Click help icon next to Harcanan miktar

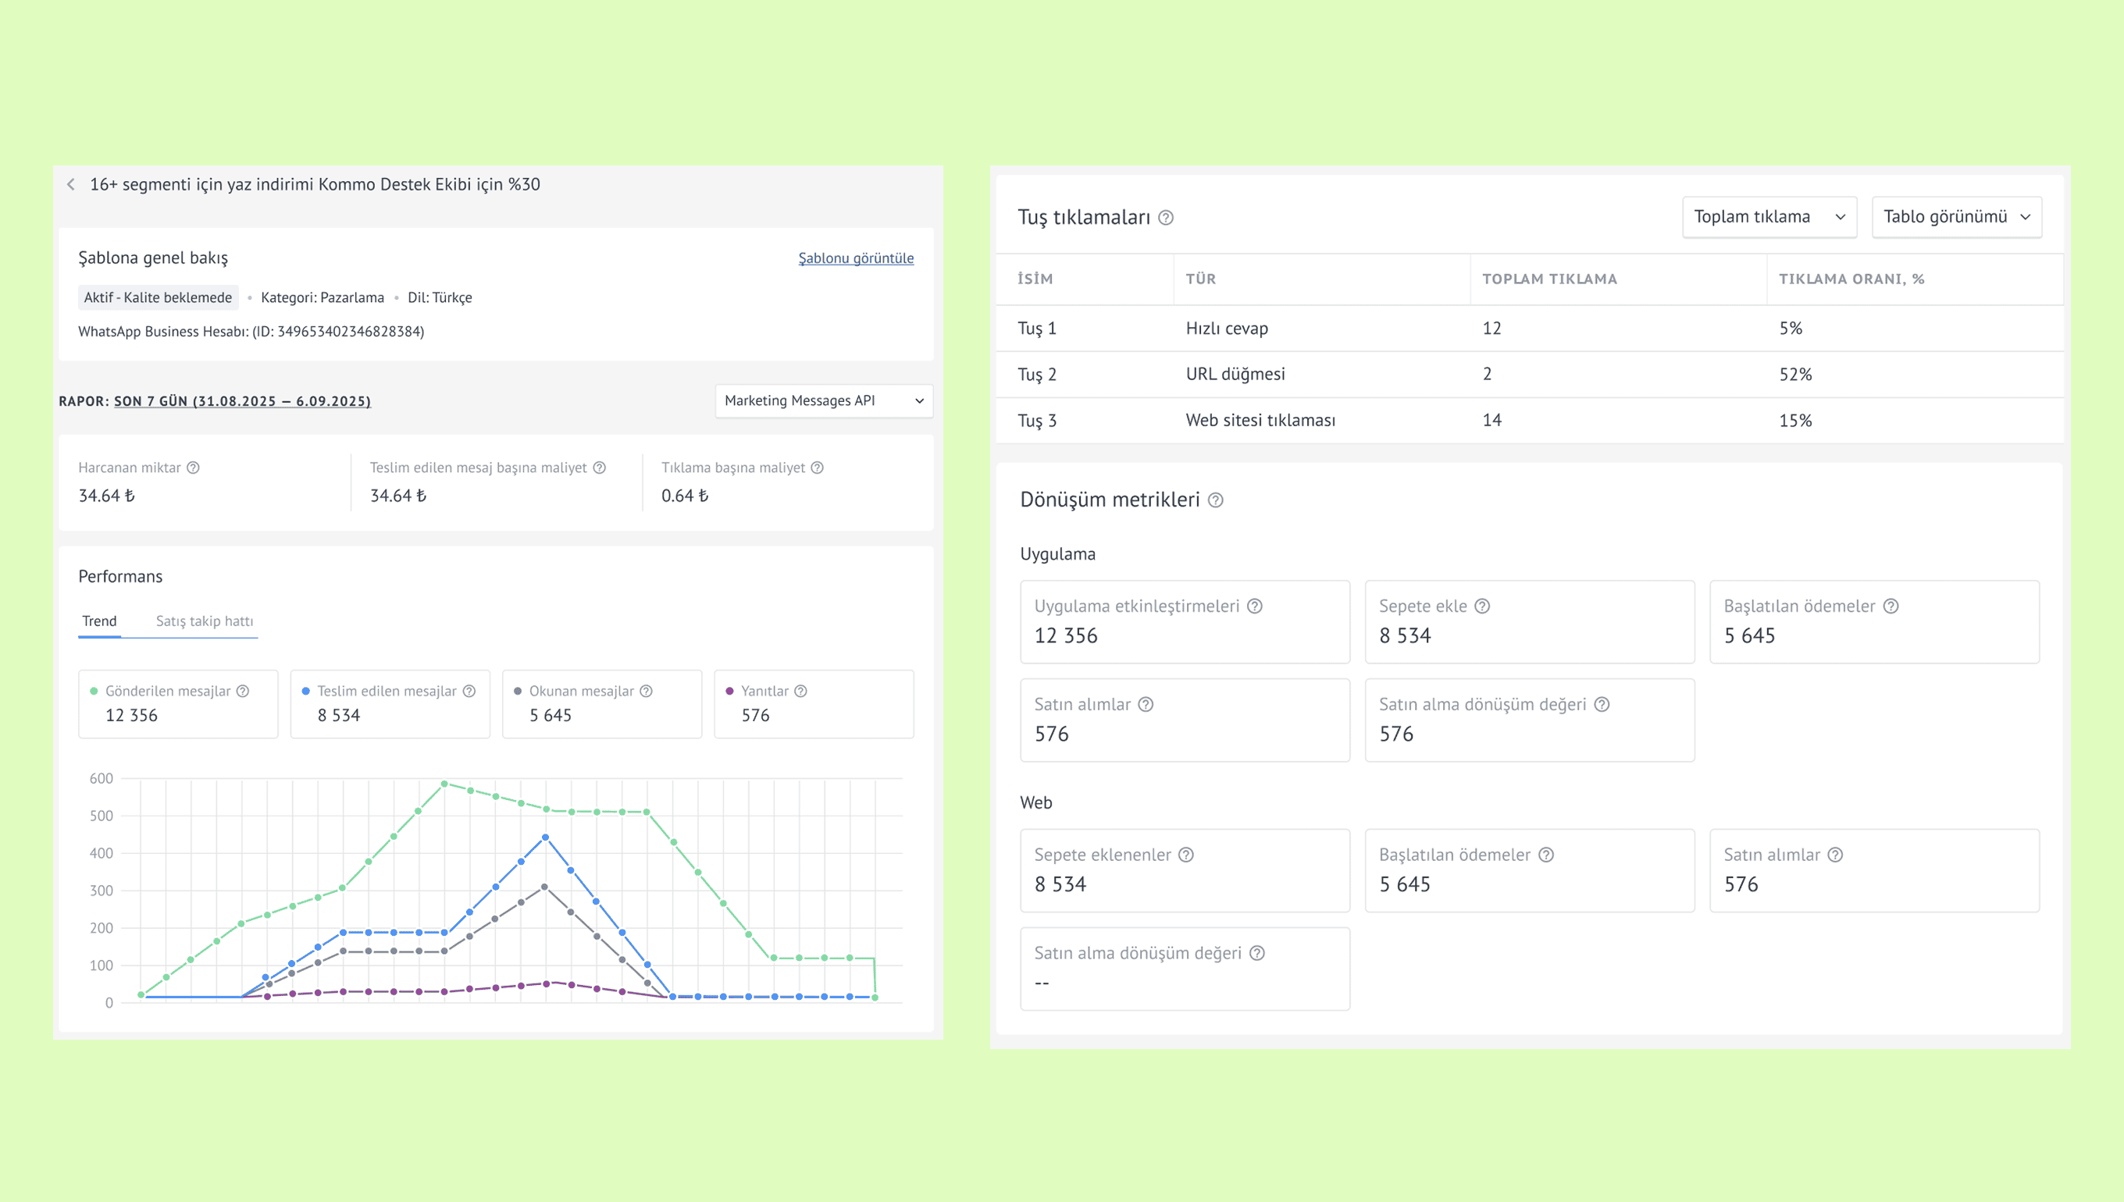(193, 468)
